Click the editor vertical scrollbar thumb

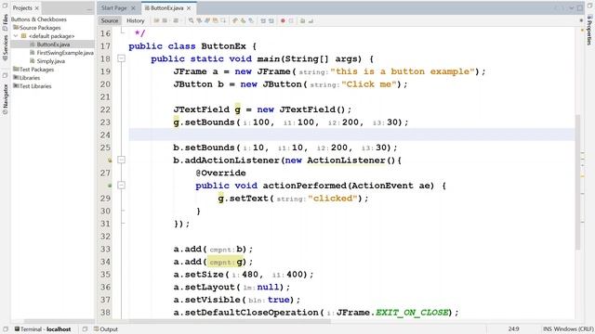[x=578, y=182]
